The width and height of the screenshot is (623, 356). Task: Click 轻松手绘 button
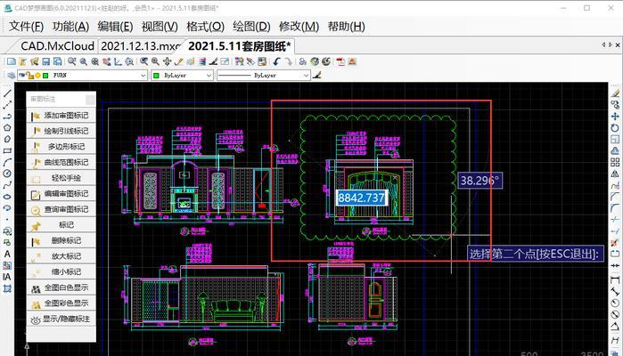pos(61,178)
